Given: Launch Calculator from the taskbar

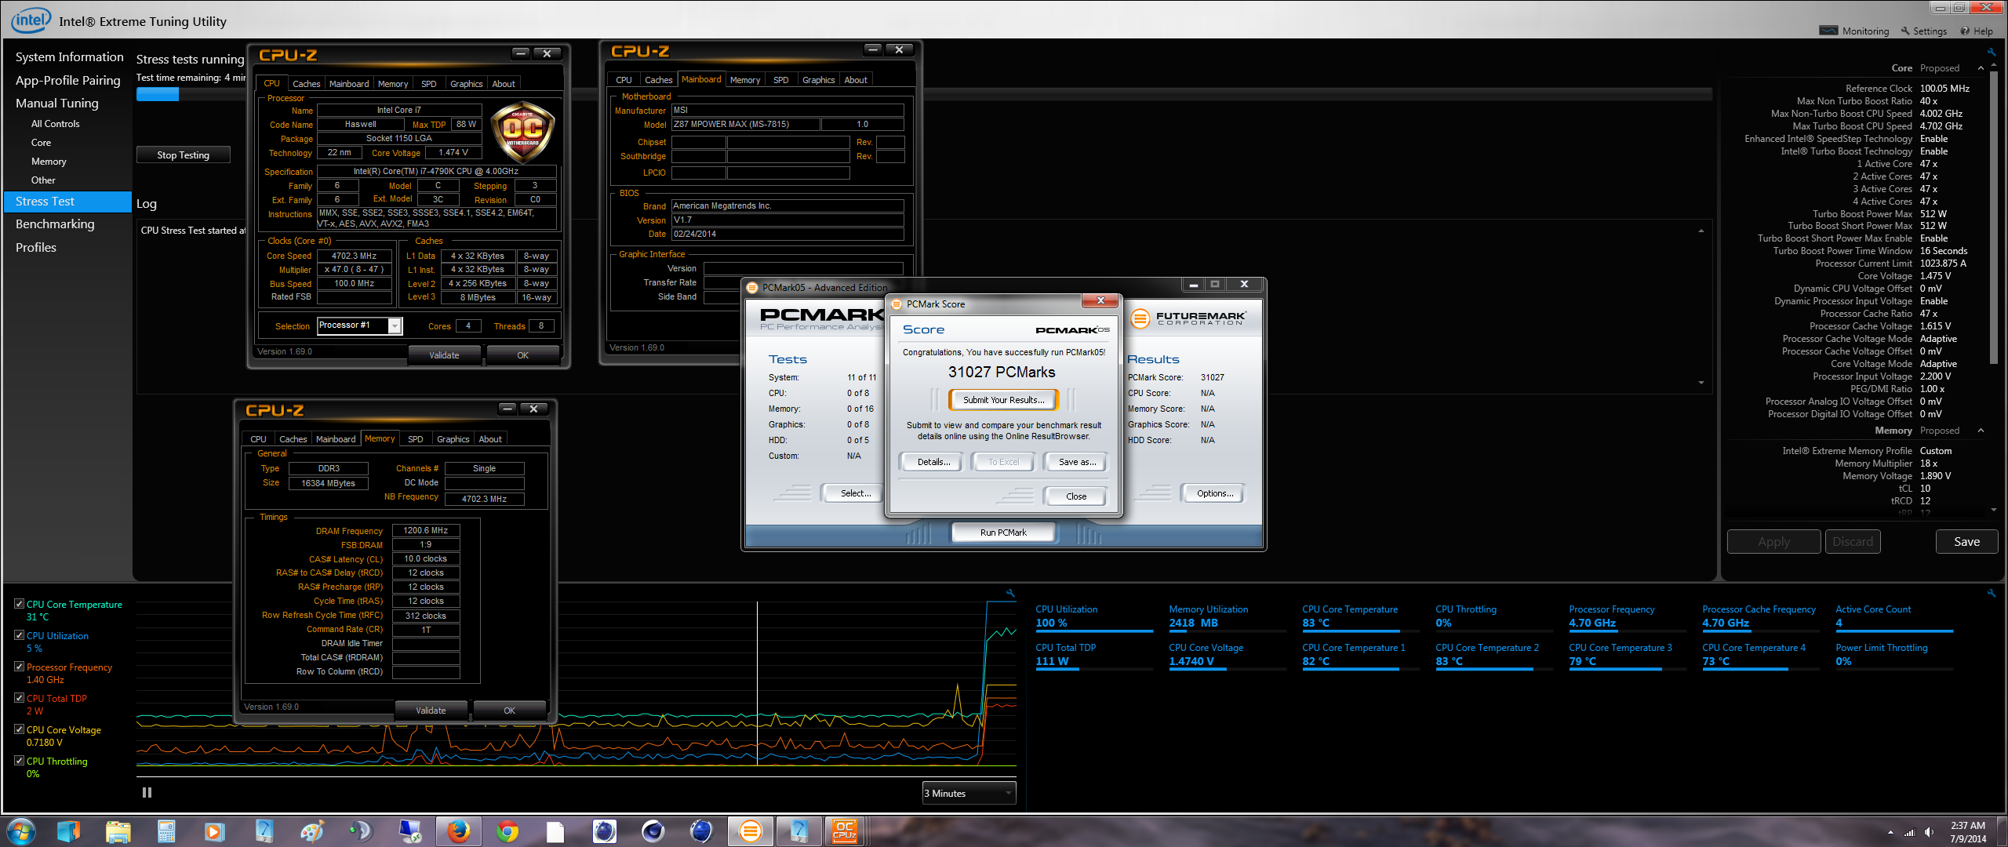Looking at the screenshot, I should (166, 831).
